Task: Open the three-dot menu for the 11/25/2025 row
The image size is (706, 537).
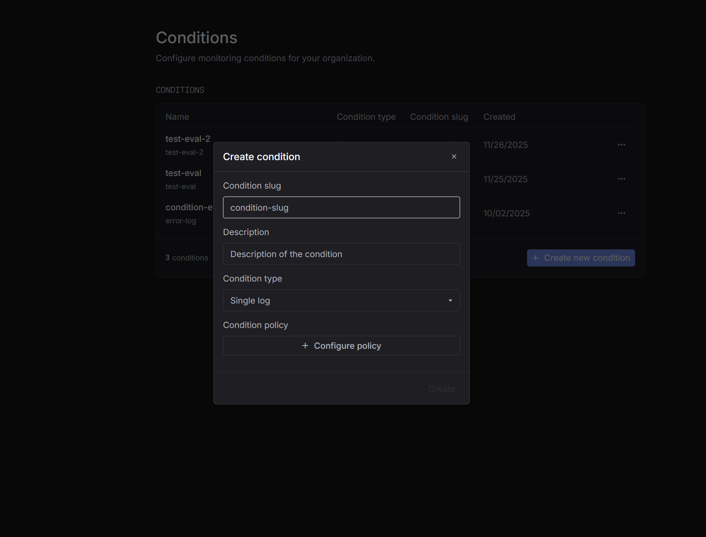Action: tap(621, 179)
